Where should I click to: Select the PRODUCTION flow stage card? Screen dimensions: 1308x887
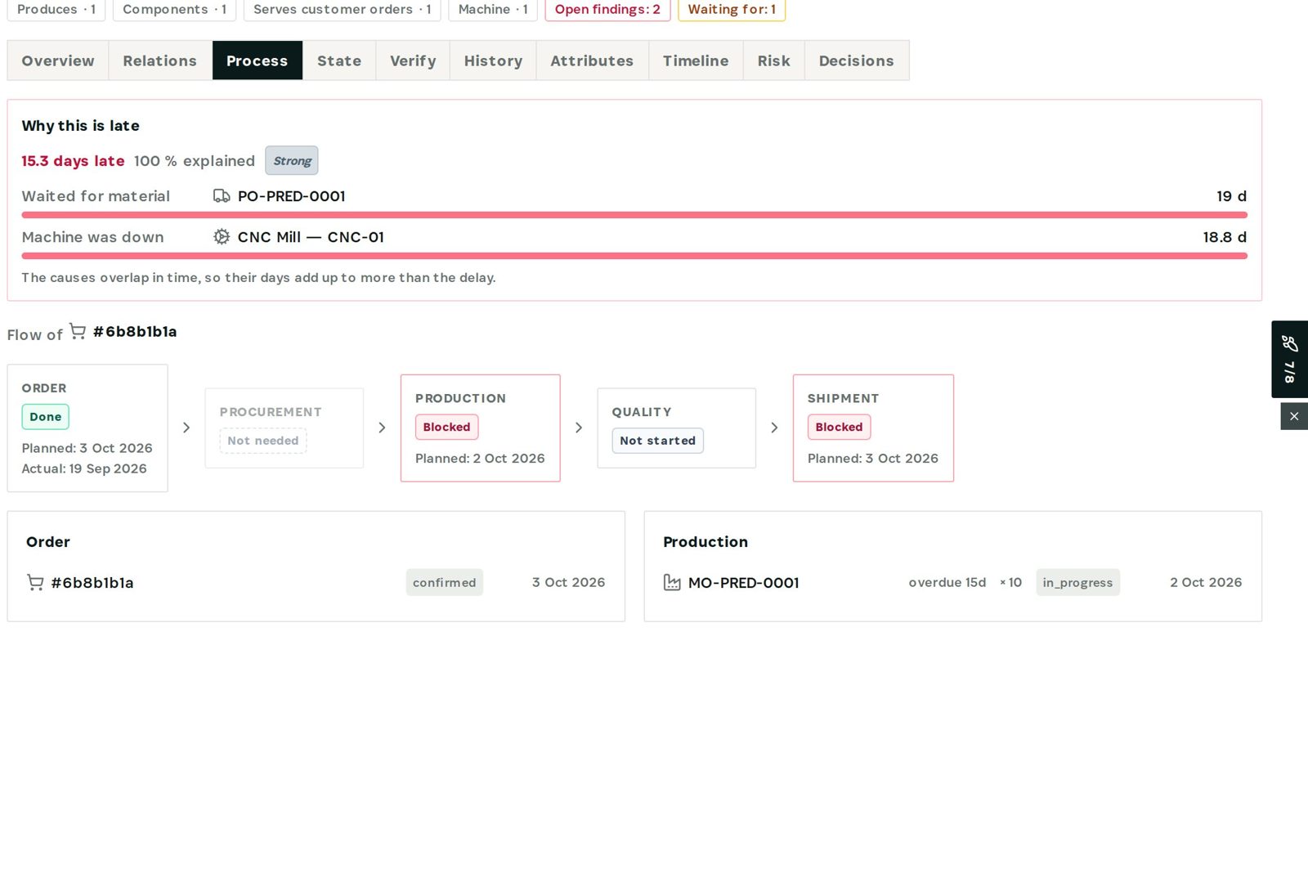(x=481, y=428)
